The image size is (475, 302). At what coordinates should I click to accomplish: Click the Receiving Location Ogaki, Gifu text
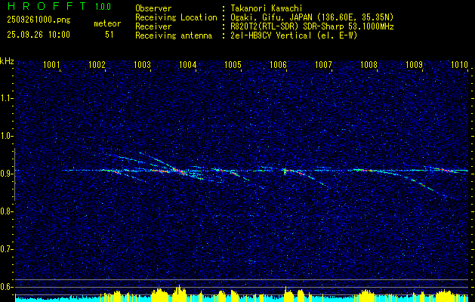[311, 17]
